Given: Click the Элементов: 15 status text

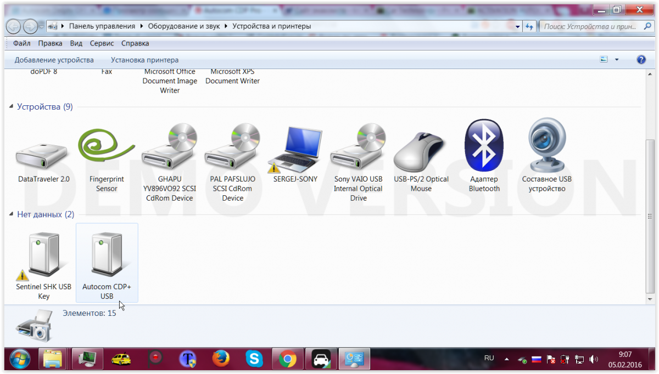Looking at the screenshot, I should pyautogui.click(x=90, y=313).
